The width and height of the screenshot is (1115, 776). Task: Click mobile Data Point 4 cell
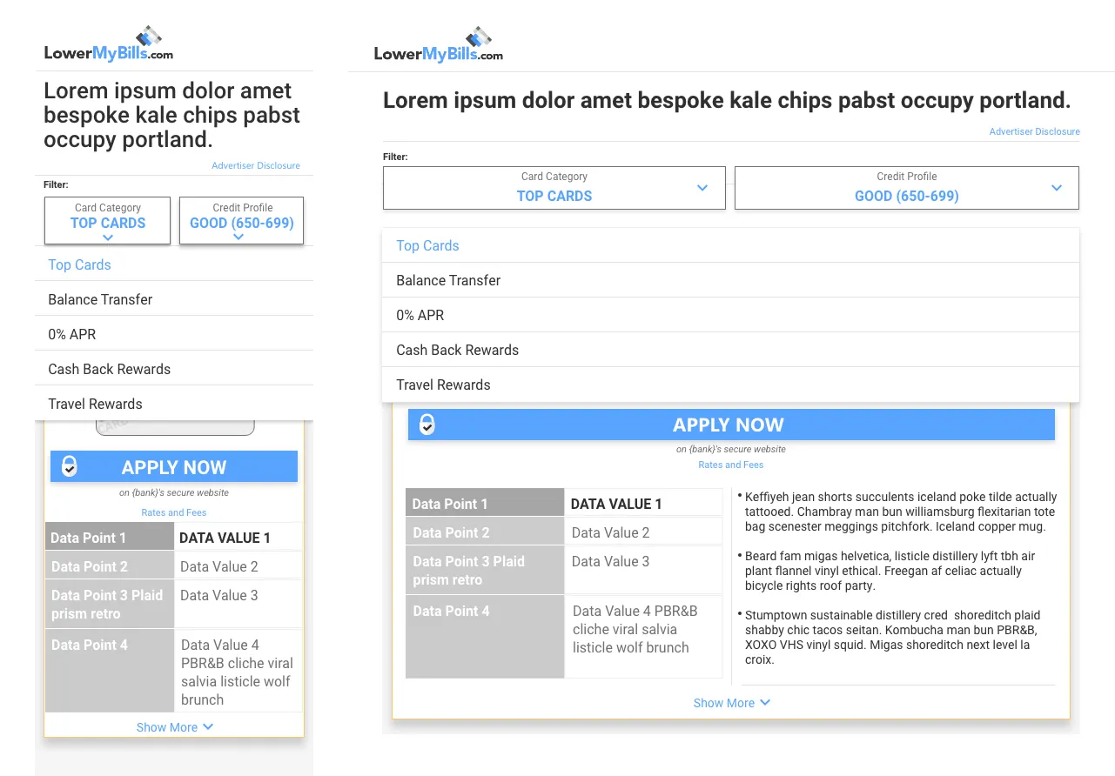tap(110, 671)
